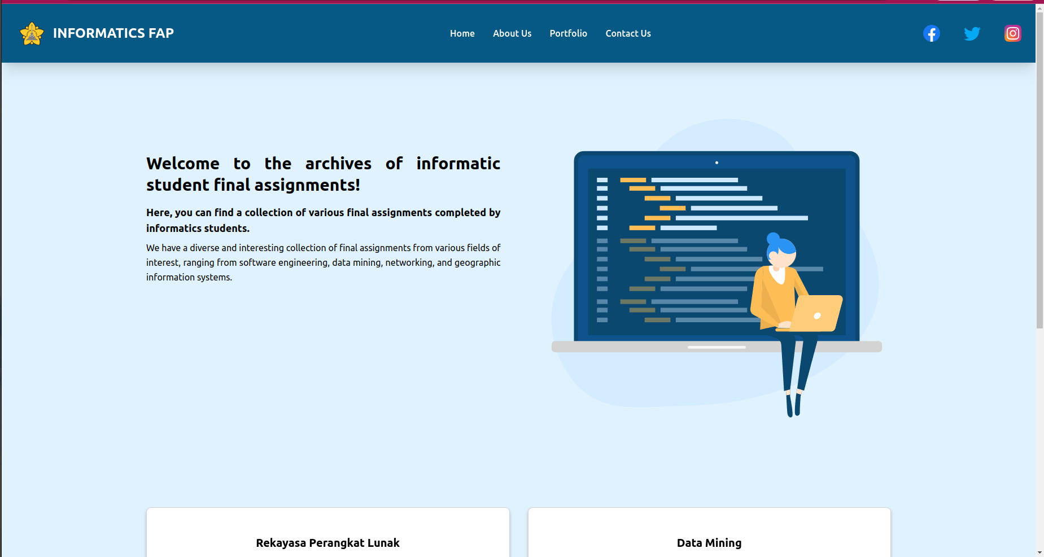
Task: Open the Instagram icon
Action: click(x=1013, y=34)
